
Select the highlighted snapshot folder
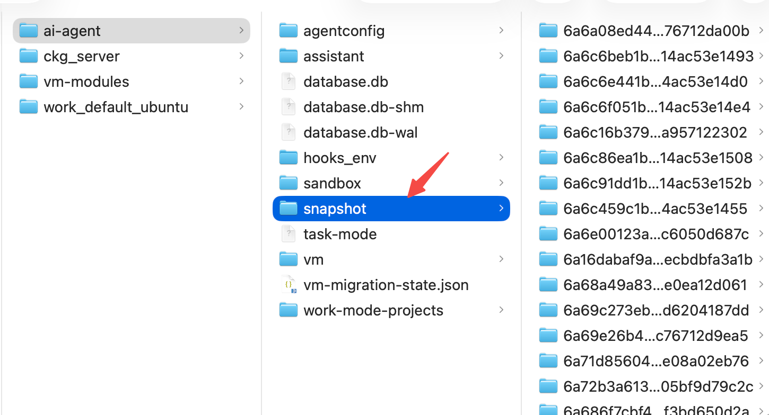point(391,209)
